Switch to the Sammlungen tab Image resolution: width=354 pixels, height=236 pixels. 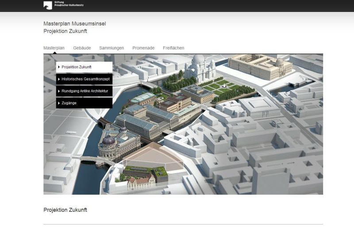112,48
